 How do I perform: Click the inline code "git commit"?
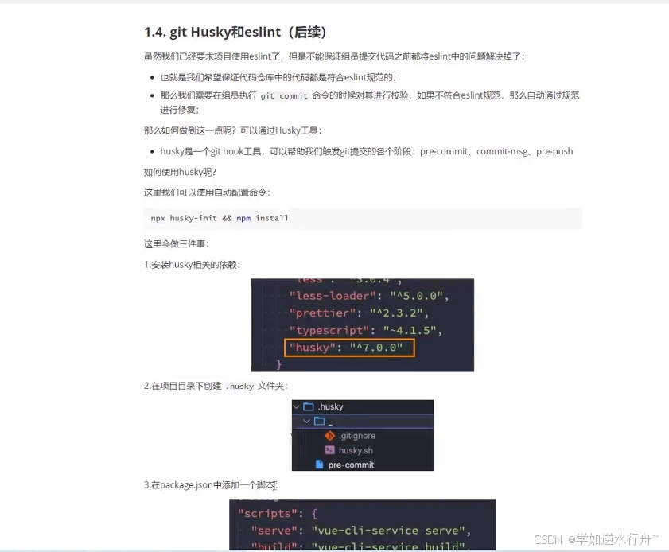point(284,96)
